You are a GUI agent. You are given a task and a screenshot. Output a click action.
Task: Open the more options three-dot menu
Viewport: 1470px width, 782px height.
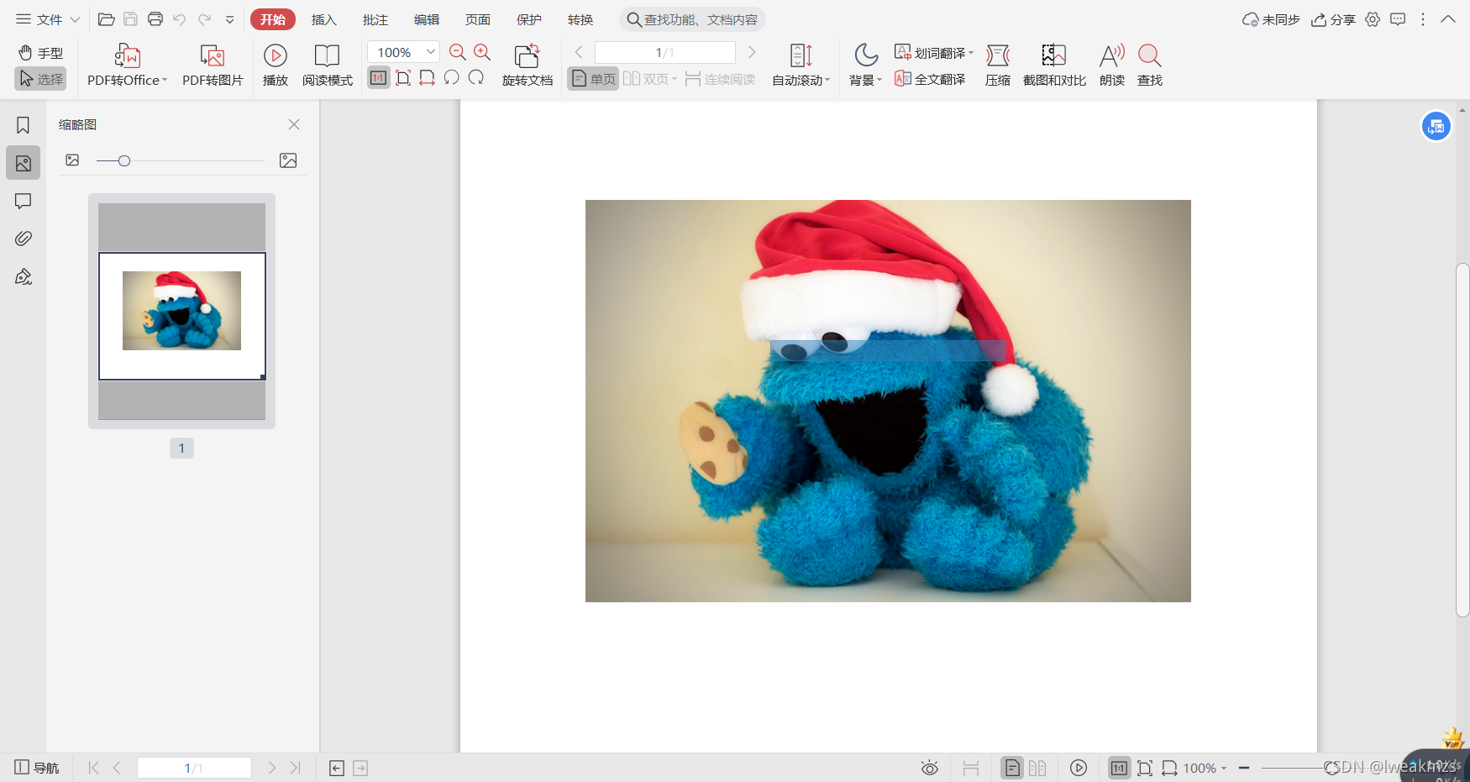1423,19
